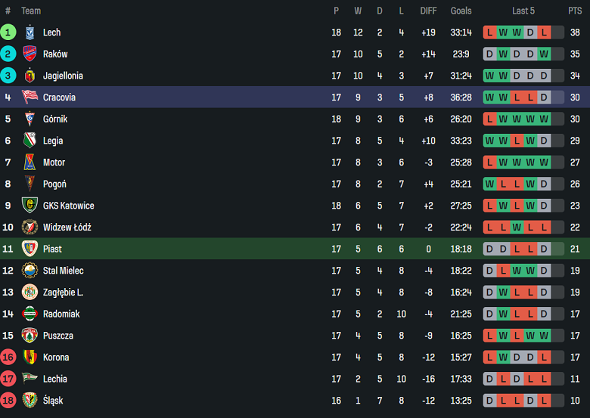590x418 pixels.
Task: Click the red position 18 badge
Action: (8, 400)
